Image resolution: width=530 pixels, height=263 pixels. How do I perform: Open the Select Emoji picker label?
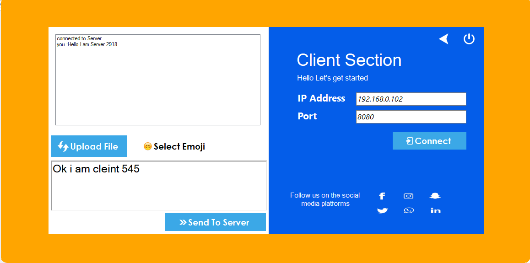(x=179, y=146)
